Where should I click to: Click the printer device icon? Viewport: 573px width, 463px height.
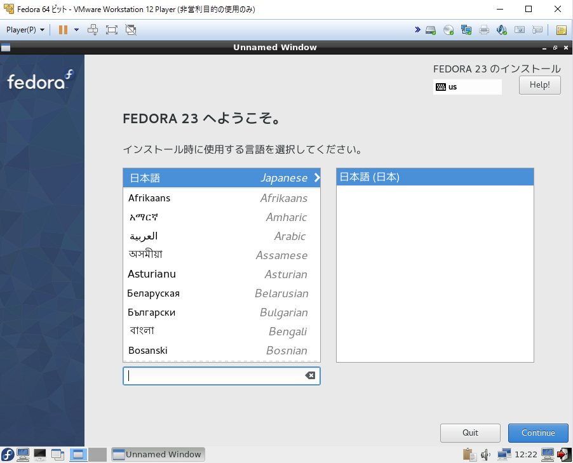[484, 30]
